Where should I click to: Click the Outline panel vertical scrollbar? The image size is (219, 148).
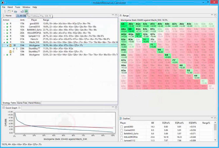pyautogui.click(x=215, y=129)
